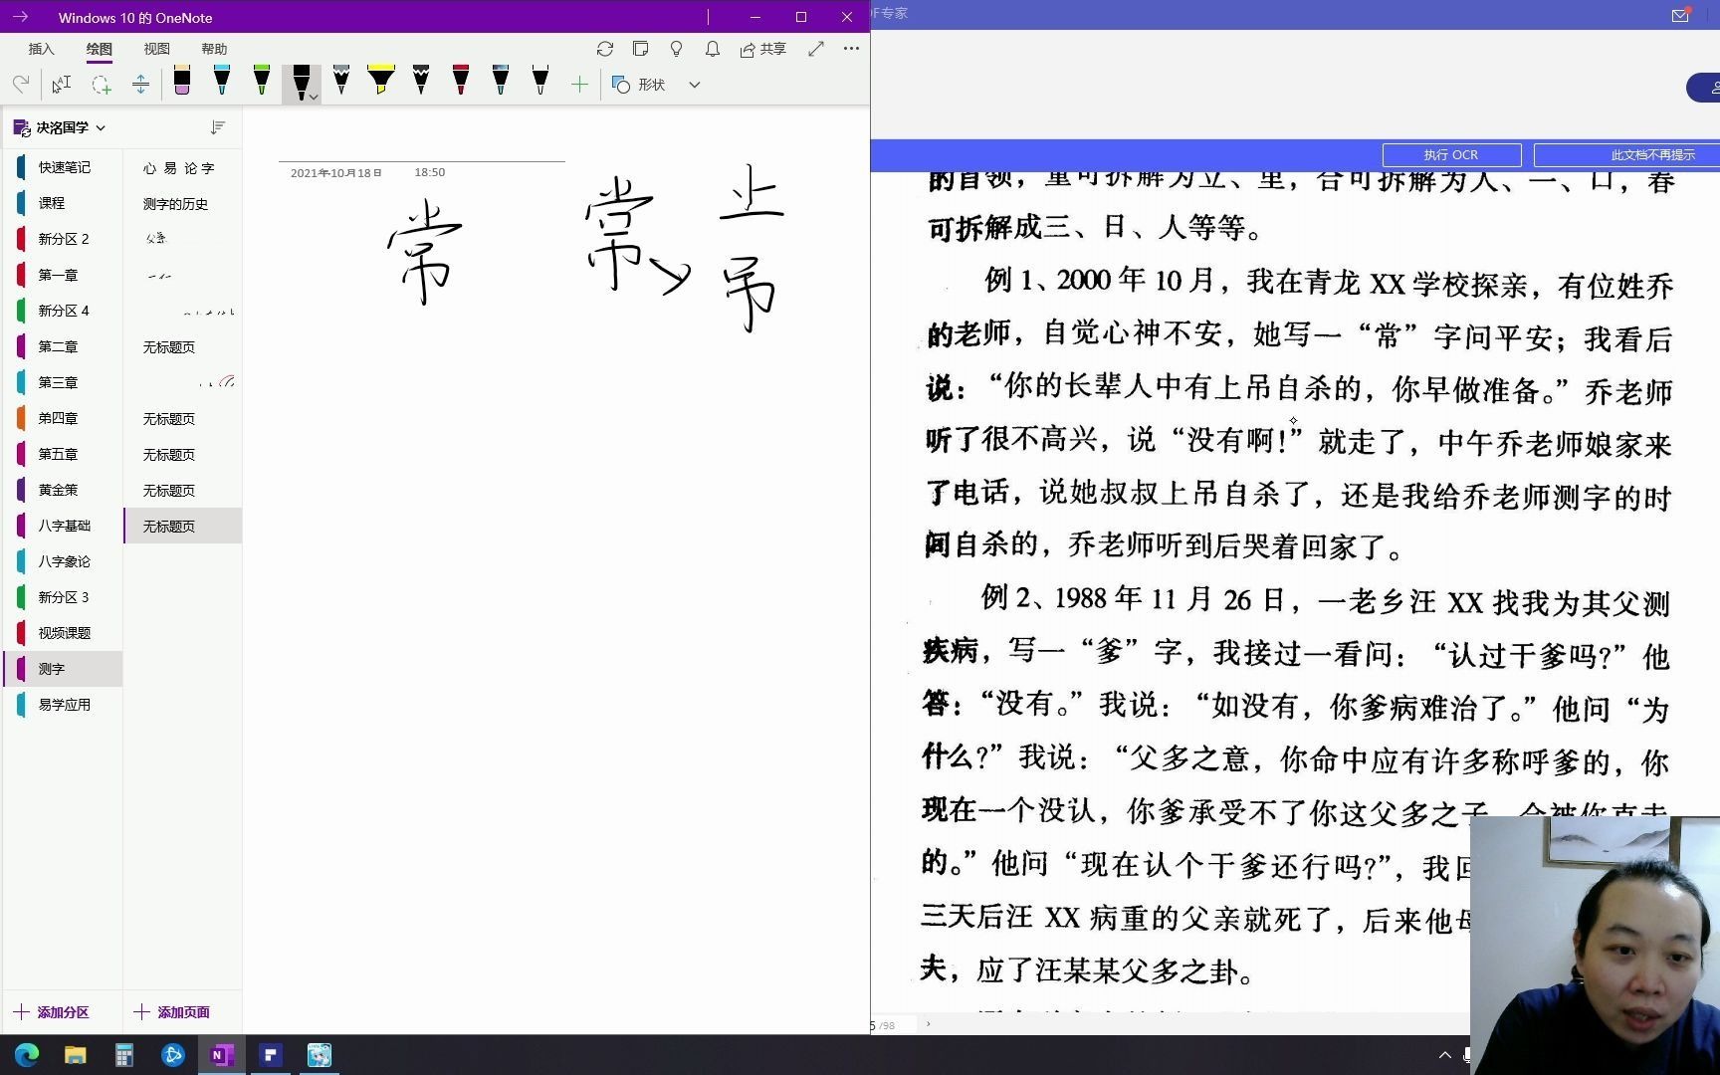Select the 测字 section
1720x1075 pixels.
tap(64, 669)
